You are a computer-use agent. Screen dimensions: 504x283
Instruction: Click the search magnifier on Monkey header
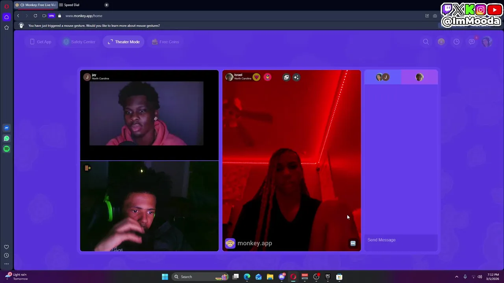426,42
